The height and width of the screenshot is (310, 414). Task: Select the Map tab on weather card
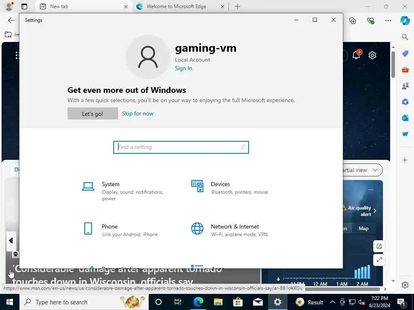click(363, 228)
